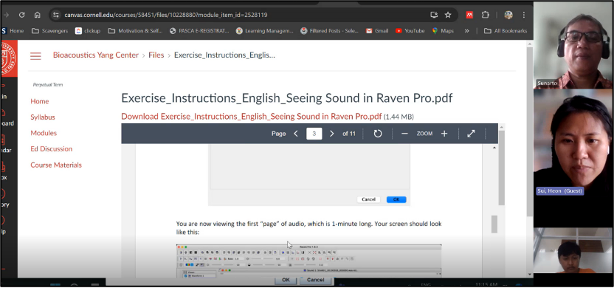Click Cancel button at bottom of screen
Screen dimensions: 614x288
(x=316, y=280)
